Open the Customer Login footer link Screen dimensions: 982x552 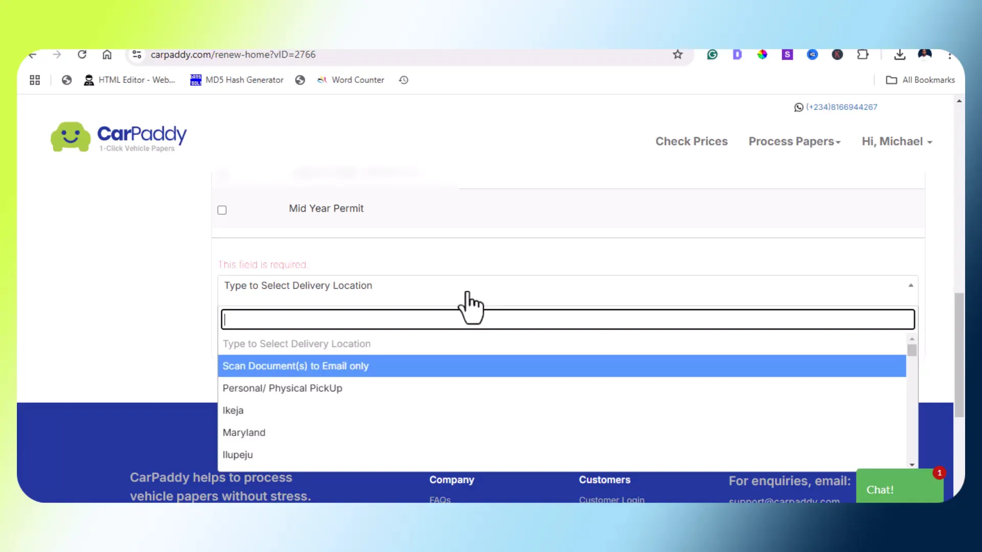point(612,500)
